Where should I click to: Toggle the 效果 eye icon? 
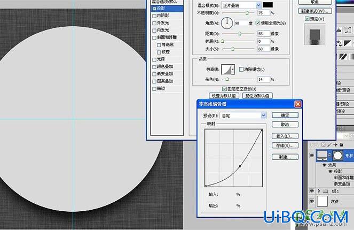(x=325, y=165)
